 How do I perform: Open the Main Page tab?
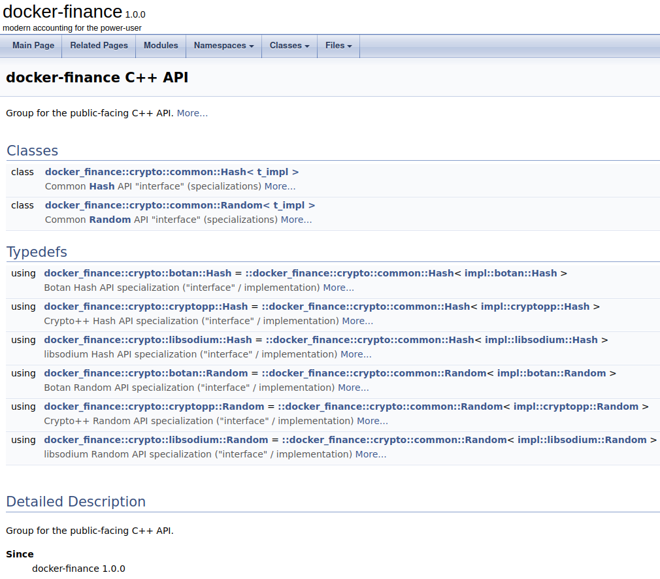coord(33,46)
